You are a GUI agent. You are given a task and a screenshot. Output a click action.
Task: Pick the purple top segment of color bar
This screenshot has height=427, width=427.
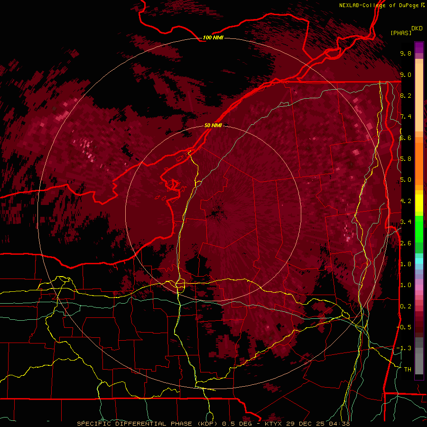pyautogui.click(x=419, y=47)
